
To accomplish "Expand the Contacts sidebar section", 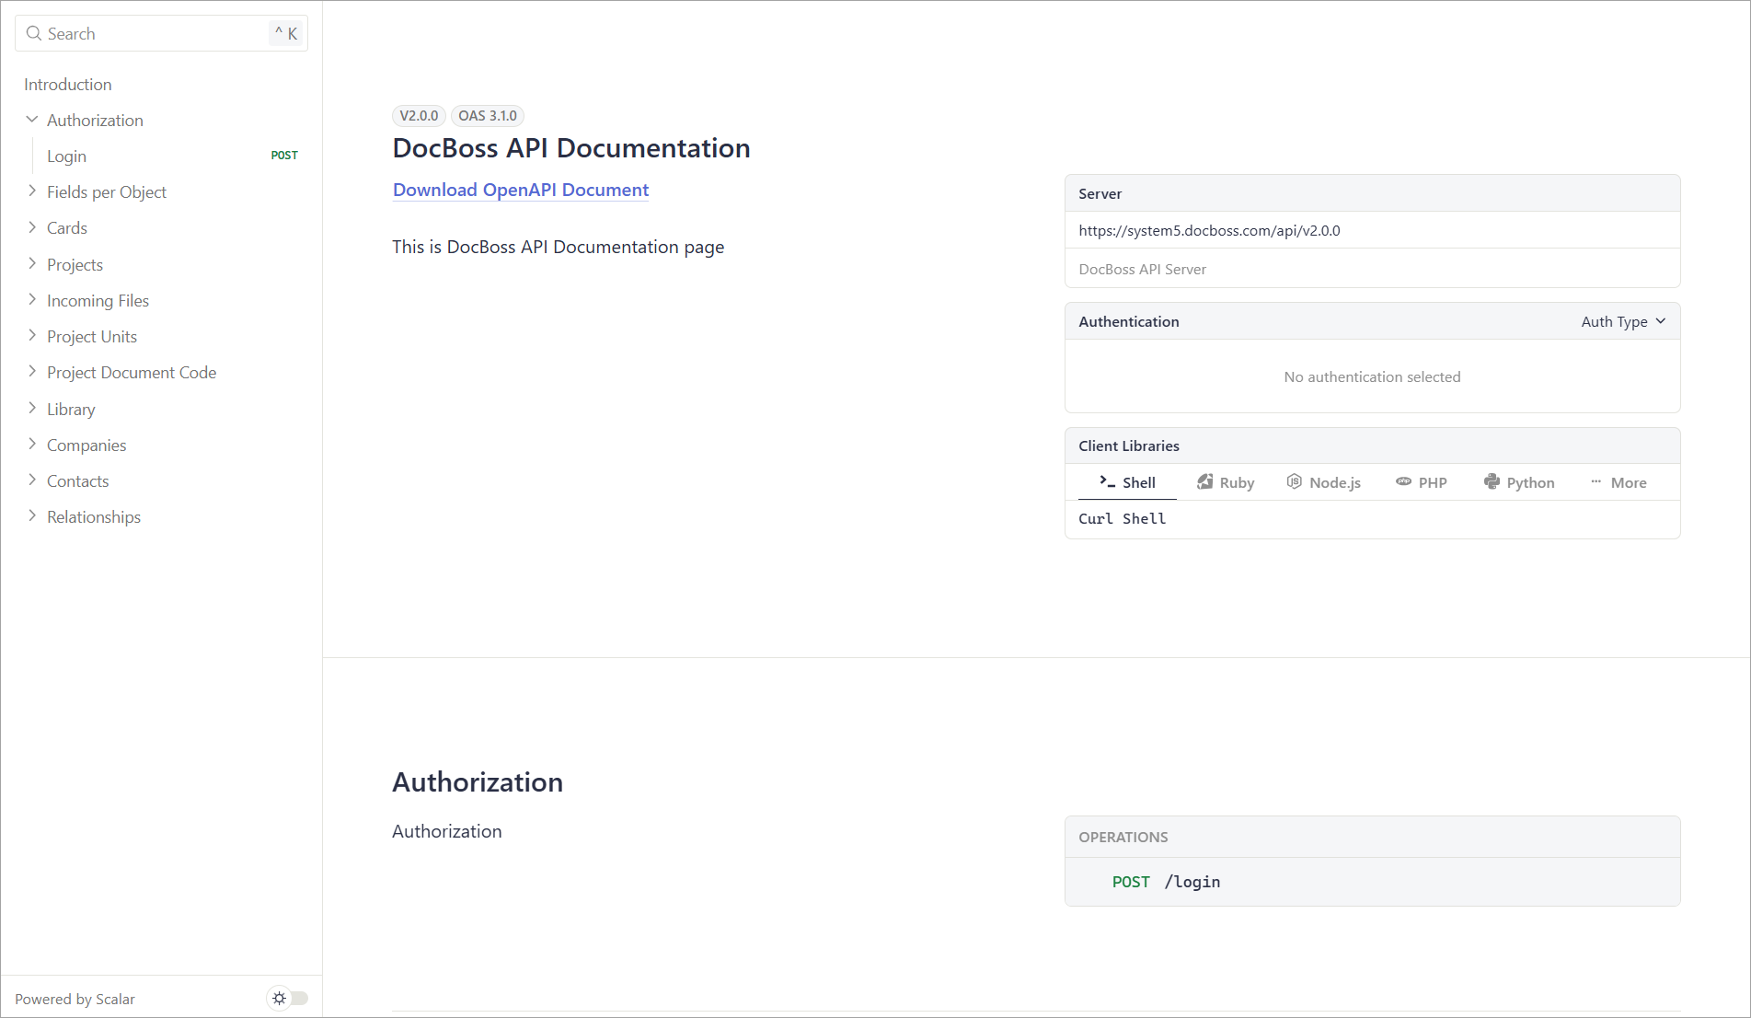I will point(32,480).
